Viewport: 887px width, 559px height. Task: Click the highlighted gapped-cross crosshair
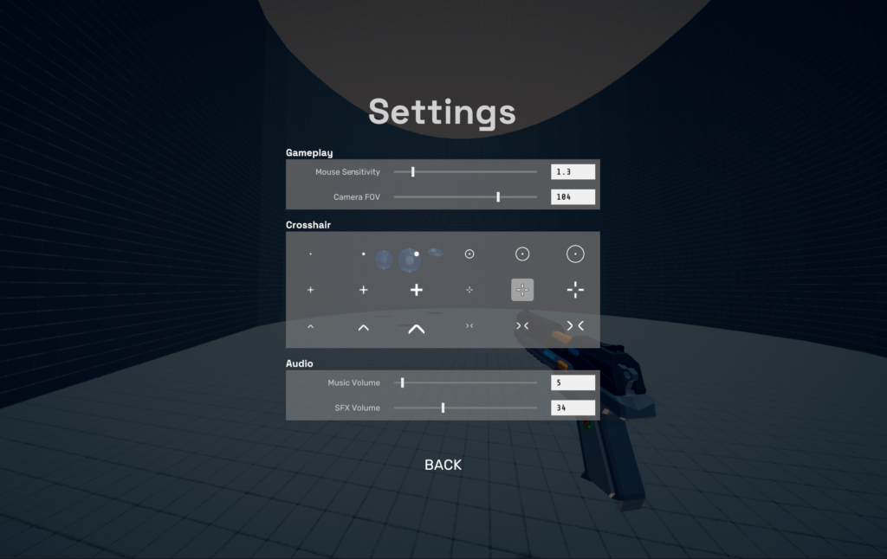(522, 290)
